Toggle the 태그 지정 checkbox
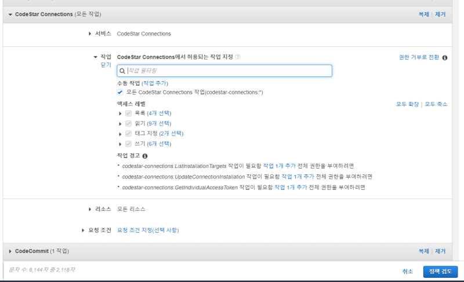 128,133
